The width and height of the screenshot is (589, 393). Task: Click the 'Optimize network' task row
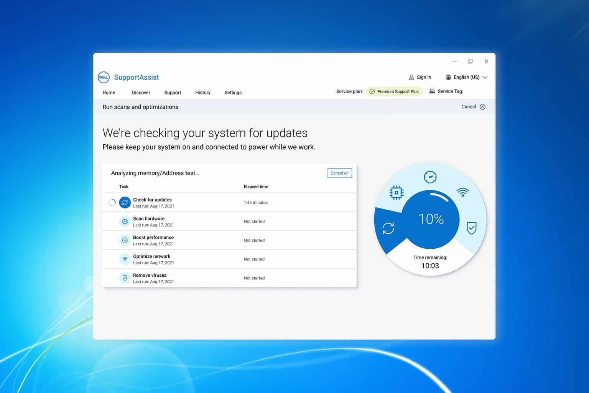pyautogui.click(x=230, y=259)
